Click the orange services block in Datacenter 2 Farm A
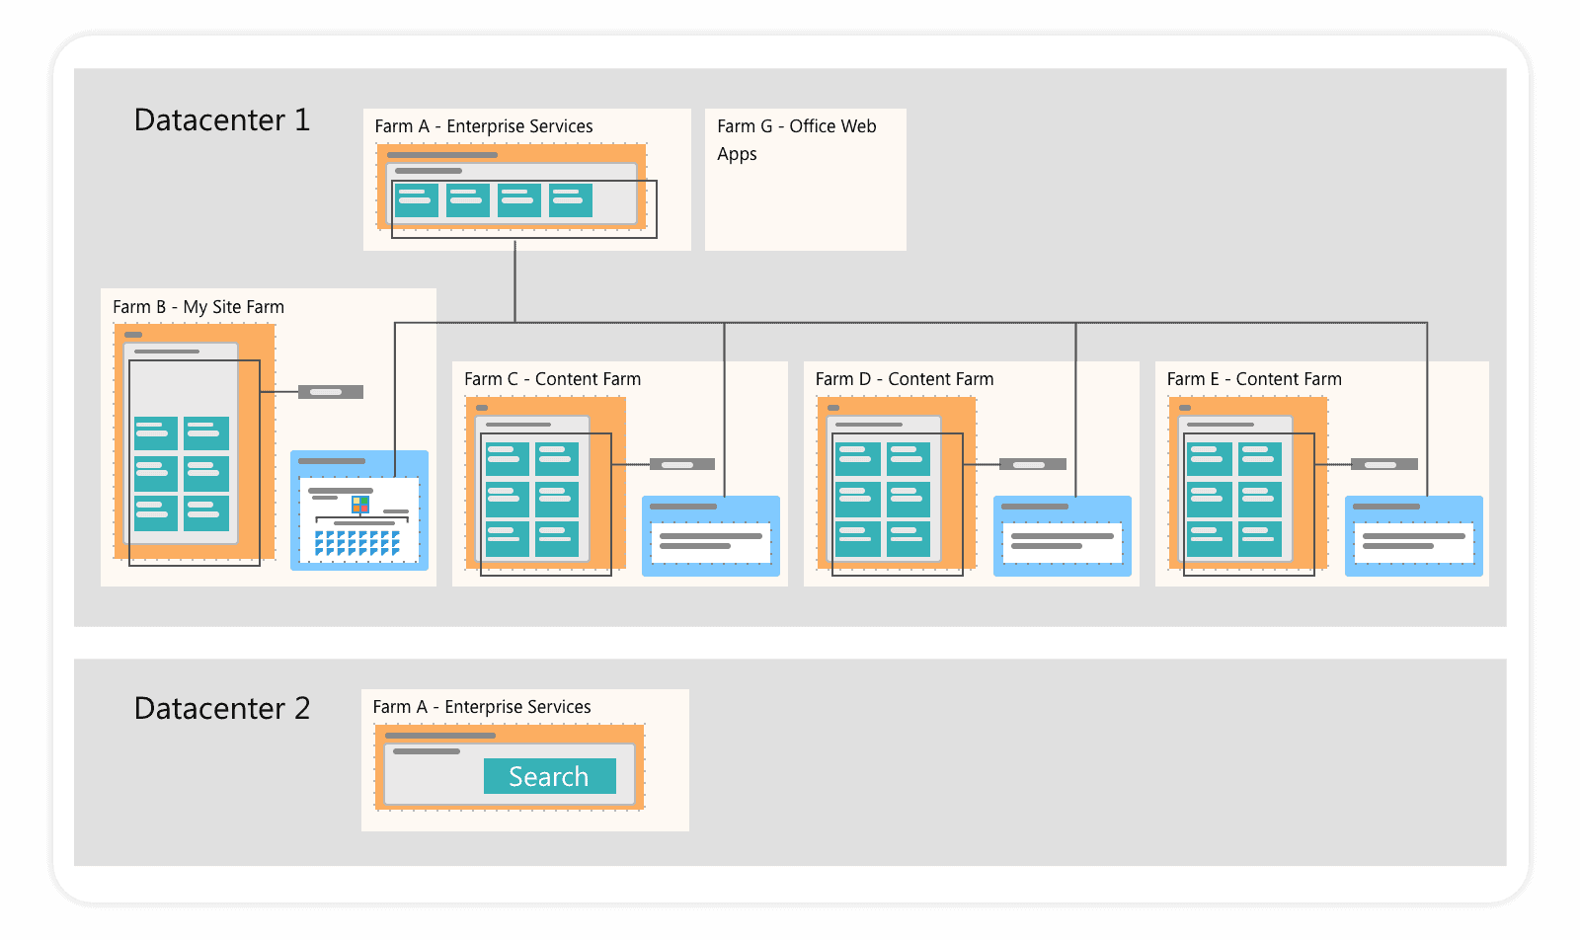 pos(510,767)
